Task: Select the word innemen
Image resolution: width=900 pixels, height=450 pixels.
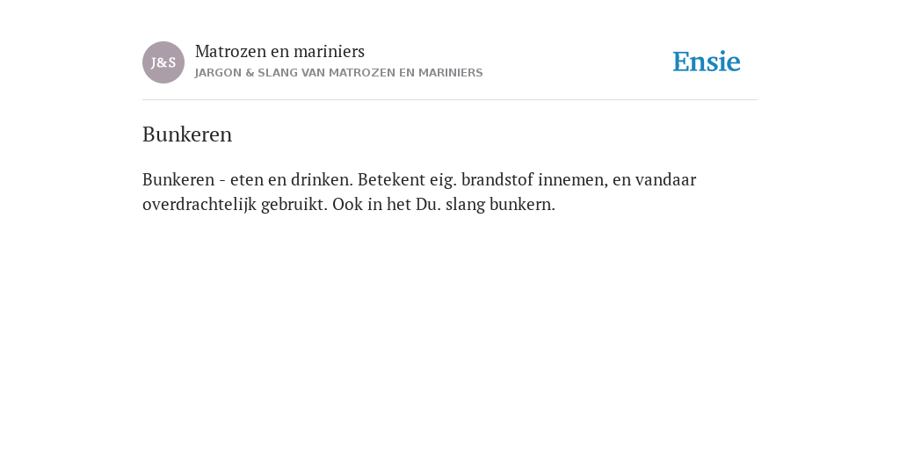Action: pyautogui.click(x=573, y=180)
